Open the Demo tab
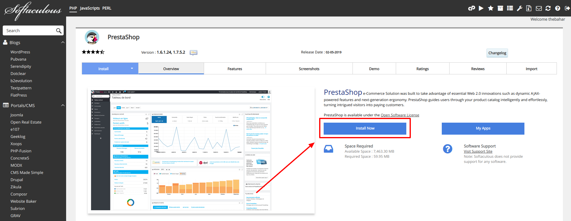The height and width of the screenshot is (221, 571). (374, 69)
